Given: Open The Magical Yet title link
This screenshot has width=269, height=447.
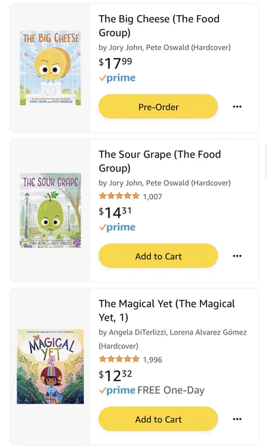Looking at the screenshot, I should [x=167, y=310].
